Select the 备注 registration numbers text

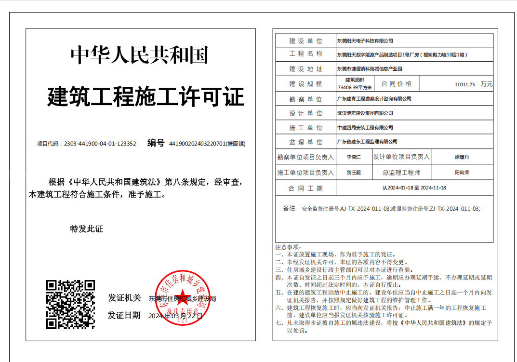[x=391, y=209]
